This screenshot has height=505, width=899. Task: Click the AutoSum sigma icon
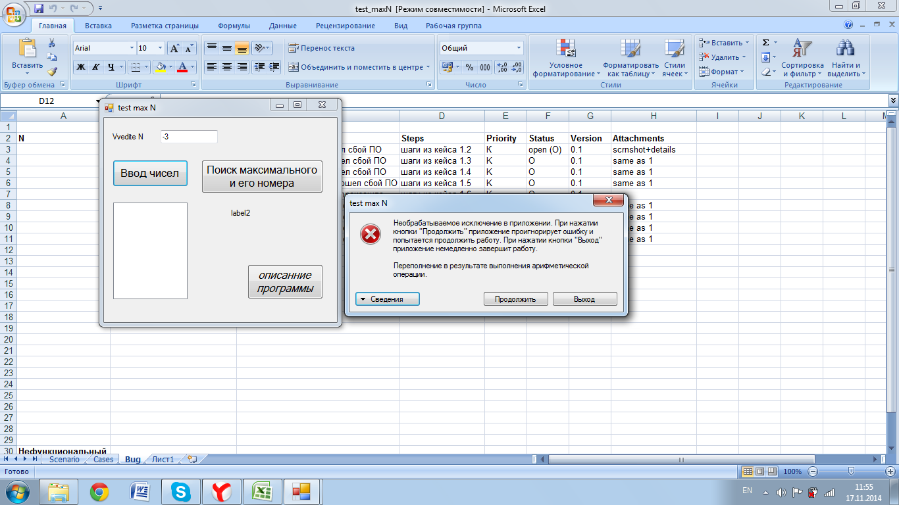[765, 43]
